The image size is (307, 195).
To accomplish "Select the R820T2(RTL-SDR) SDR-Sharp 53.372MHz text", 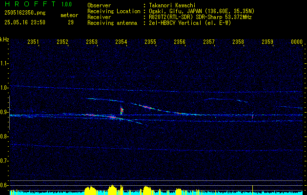I will click(x=199, y=17).
